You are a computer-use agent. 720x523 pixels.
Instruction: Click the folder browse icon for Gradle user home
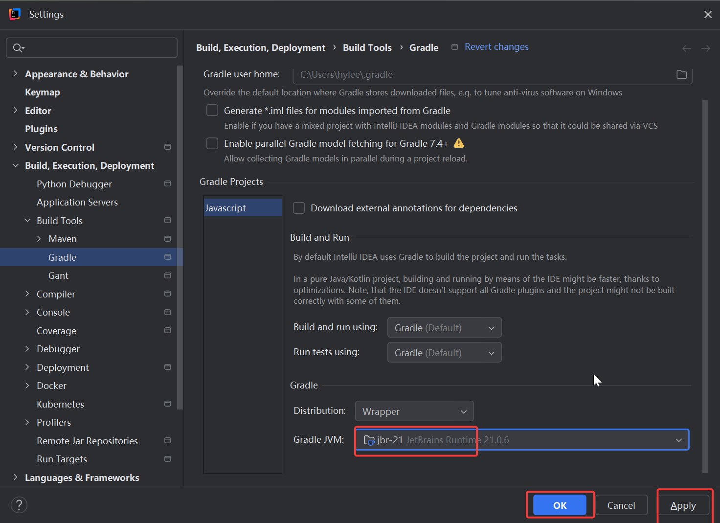[x=681, y=74]
